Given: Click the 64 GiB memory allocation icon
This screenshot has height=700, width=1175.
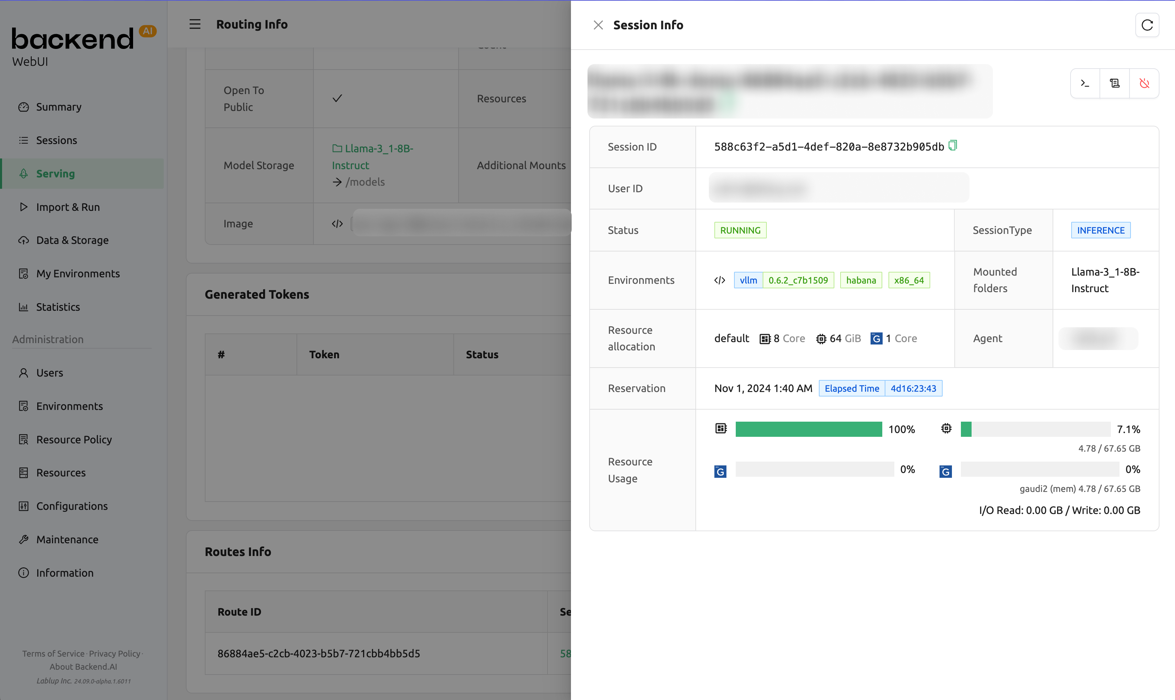Looking at the screenshot, I should tap(821, 339).
